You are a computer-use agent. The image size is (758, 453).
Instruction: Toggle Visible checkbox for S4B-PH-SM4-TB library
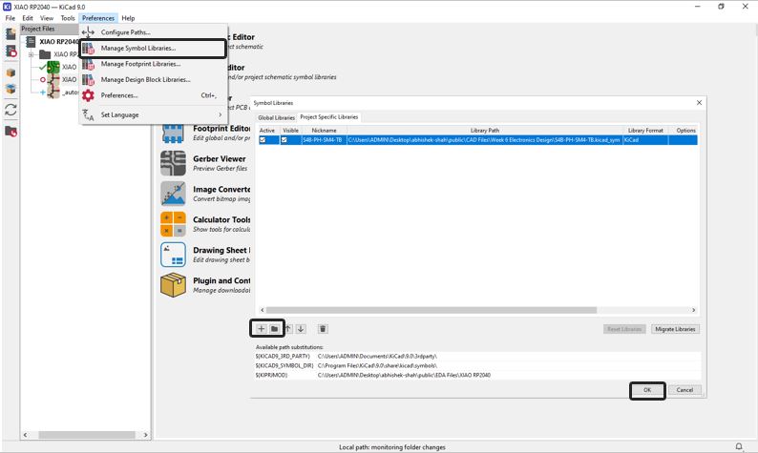coord(284,140)
